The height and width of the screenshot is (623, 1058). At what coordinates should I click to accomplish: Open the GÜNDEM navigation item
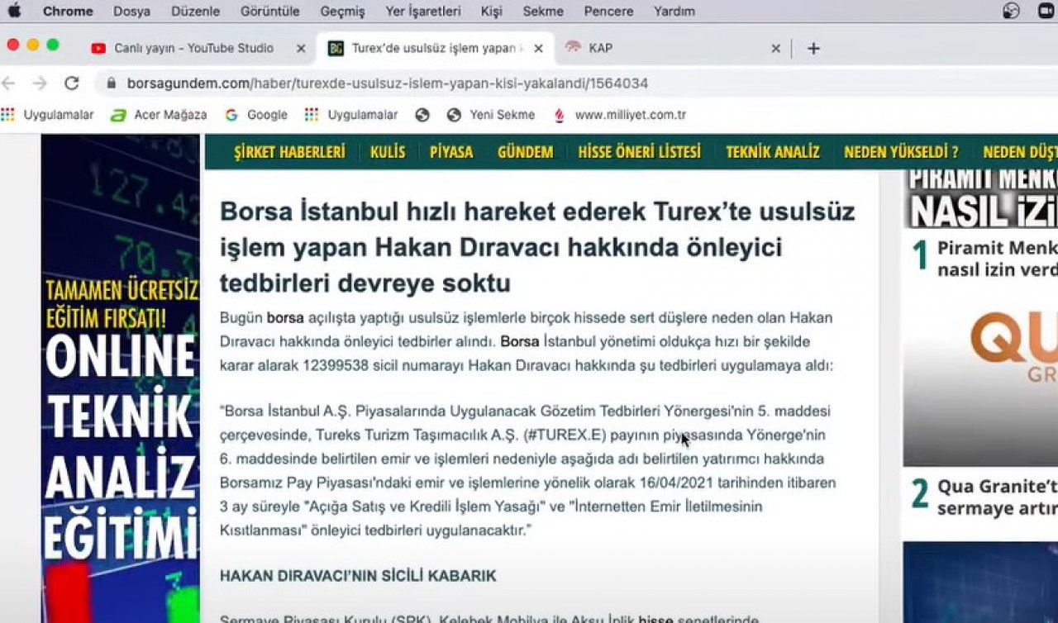(x=526, y=152)
